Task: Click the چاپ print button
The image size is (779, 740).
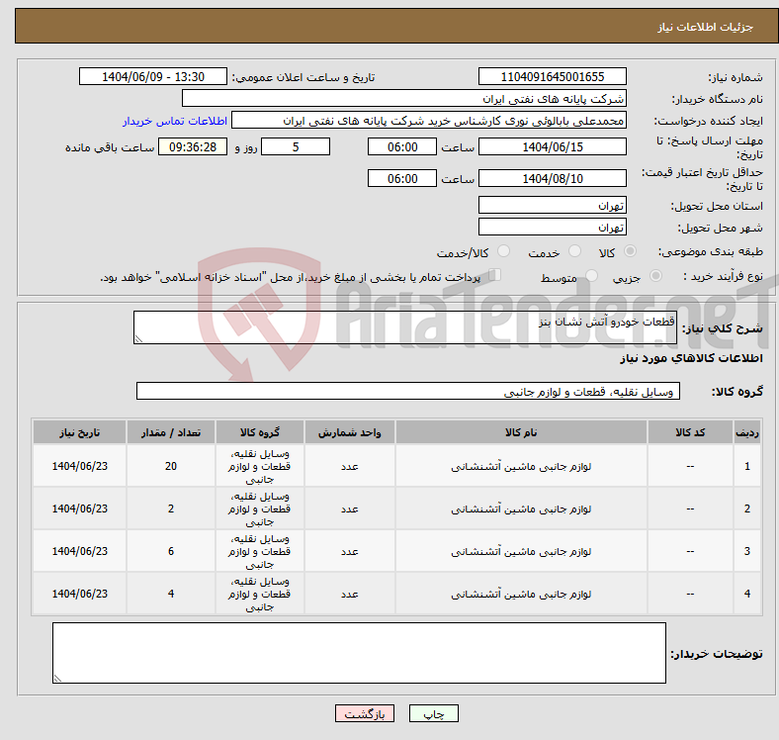Action: coord(434,713)
